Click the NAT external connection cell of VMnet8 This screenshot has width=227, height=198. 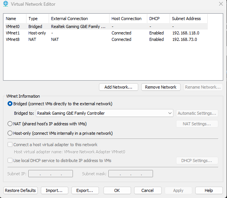(55, 39)
